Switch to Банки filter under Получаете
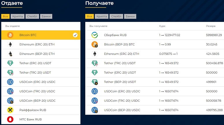This screenshot has width=224, height=125. [130, 16]
